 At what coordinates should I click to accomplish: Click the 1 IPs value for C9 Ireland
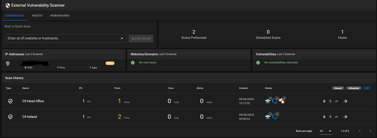point(86,117)
